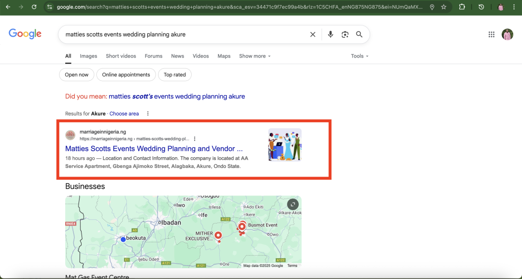Click the Did you mean suggestion link

(x=177, y=96)
